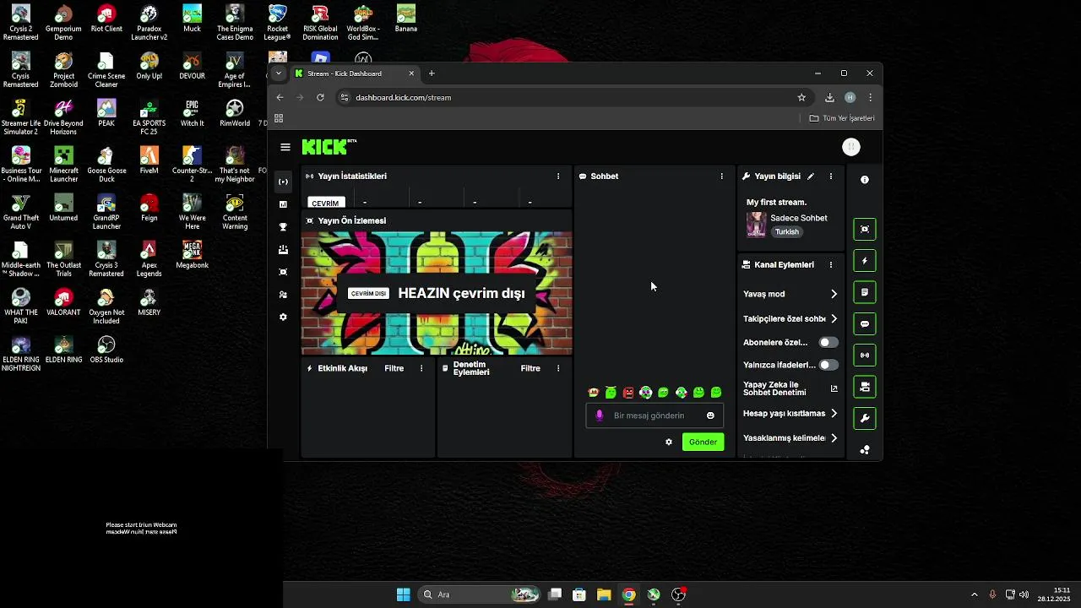The image size is (1081, 608).
Task: Open Yayın bilgisi three-dot menu
Action: (x=831, y=176)
